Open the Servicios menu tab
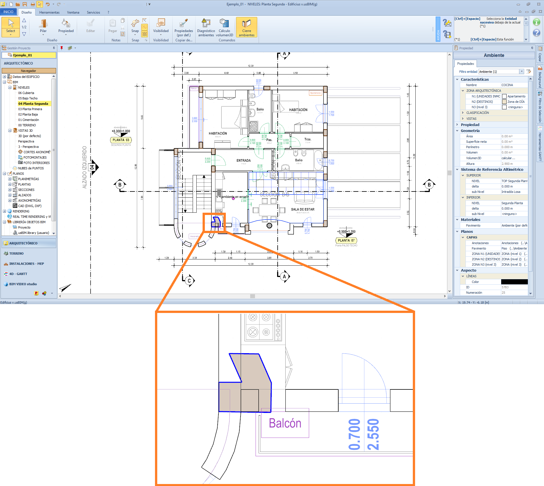Image resolution: width=544 pixels, height=486 pixels. click(93, 12)
